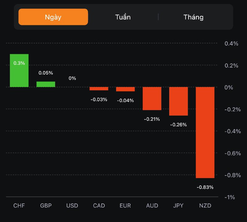Click the GBP currency label

(x=46, y=206)
